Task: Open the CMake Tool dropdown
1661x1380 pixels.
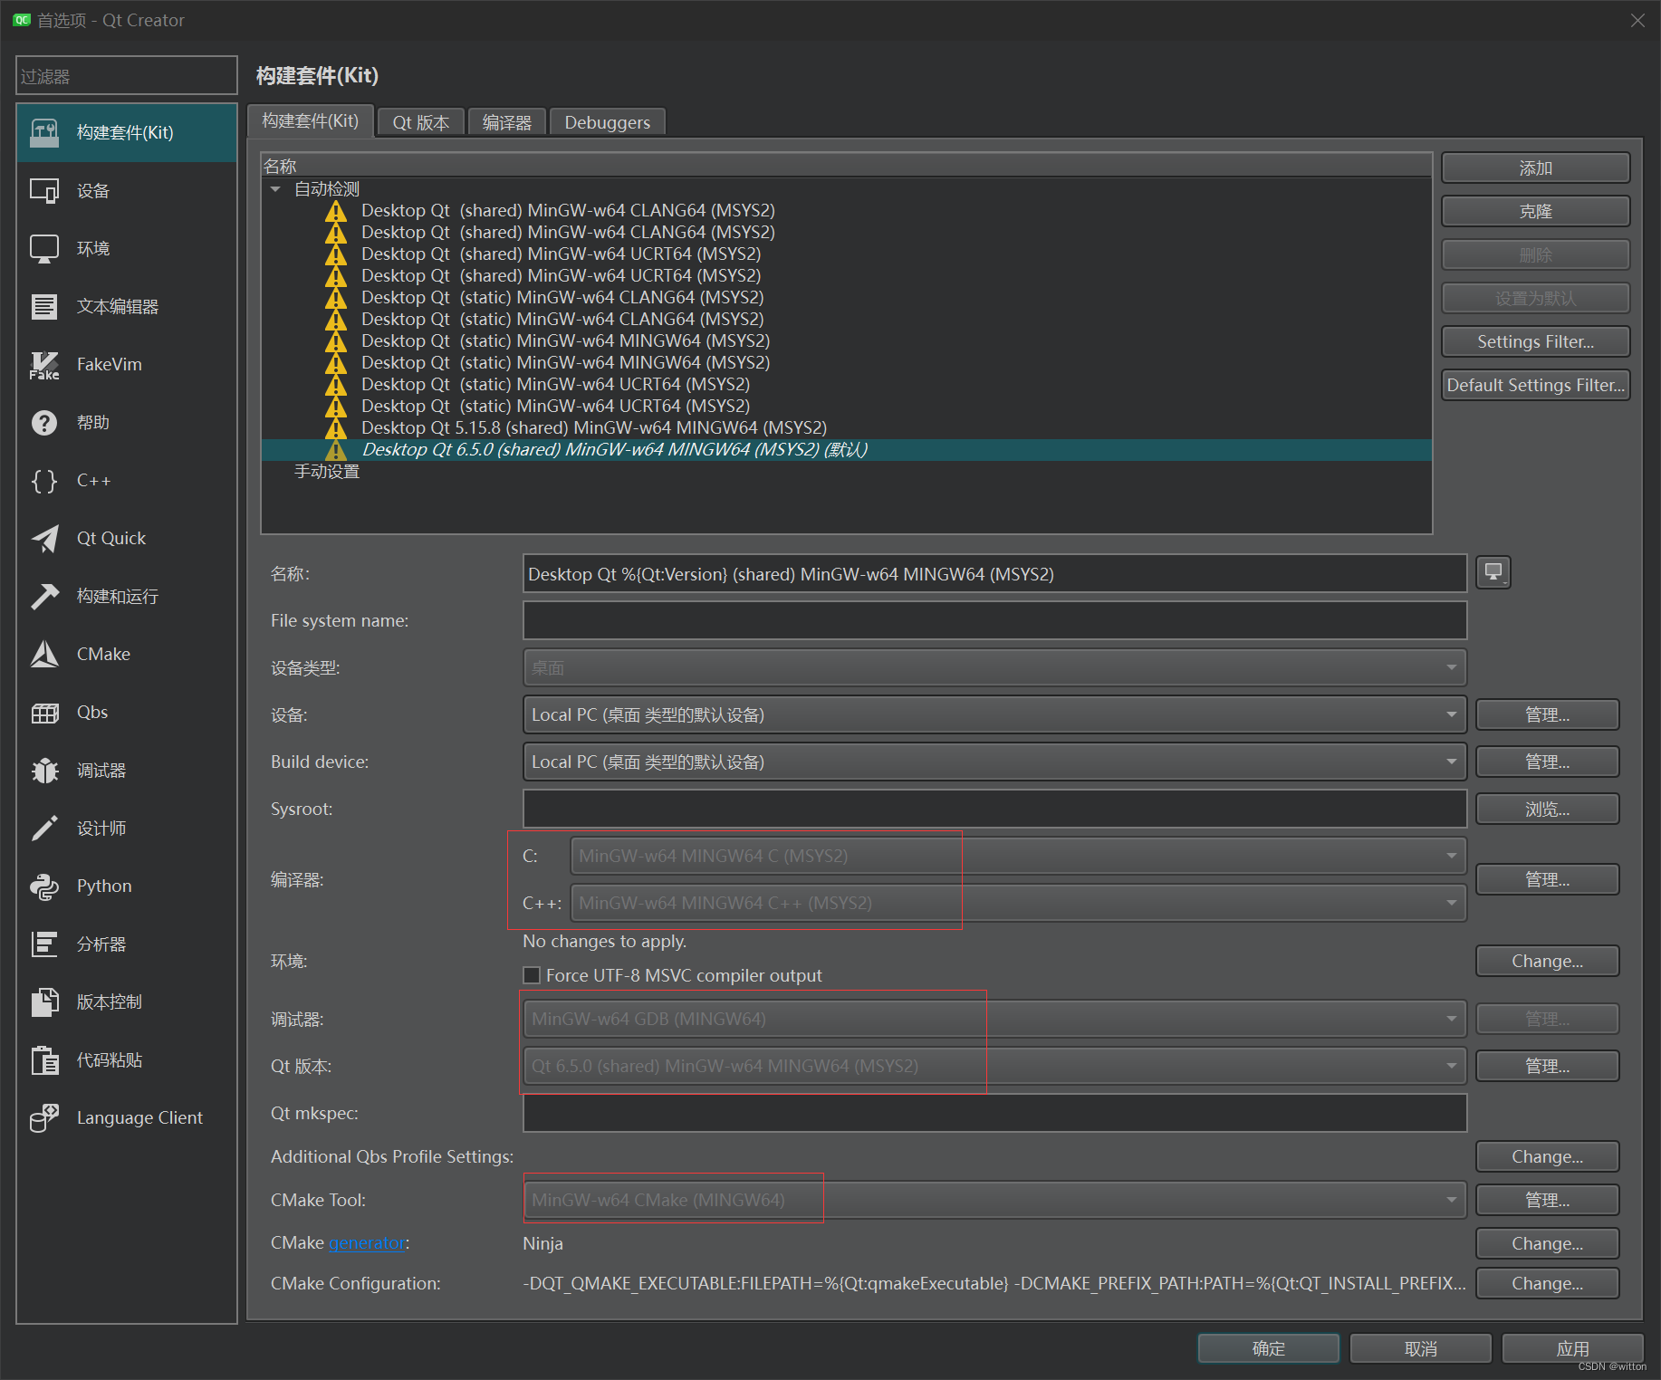Action: 994,1200
